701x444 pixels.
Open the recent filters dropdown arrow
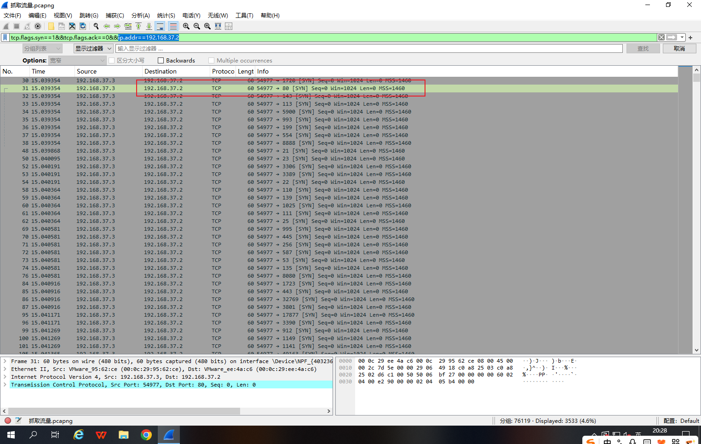click(x=682, y=37)
